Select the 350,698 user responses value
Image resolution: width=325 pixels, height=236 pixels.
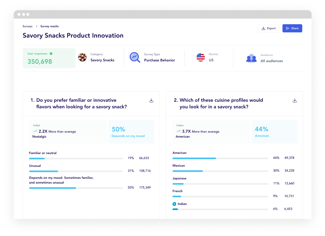click(40, 62)
